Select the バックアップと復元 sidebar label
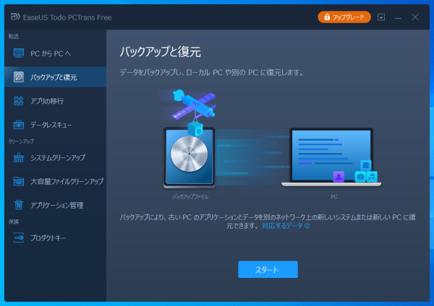The height and width of the screenshot is (306, 434). (x=54, y=77)
